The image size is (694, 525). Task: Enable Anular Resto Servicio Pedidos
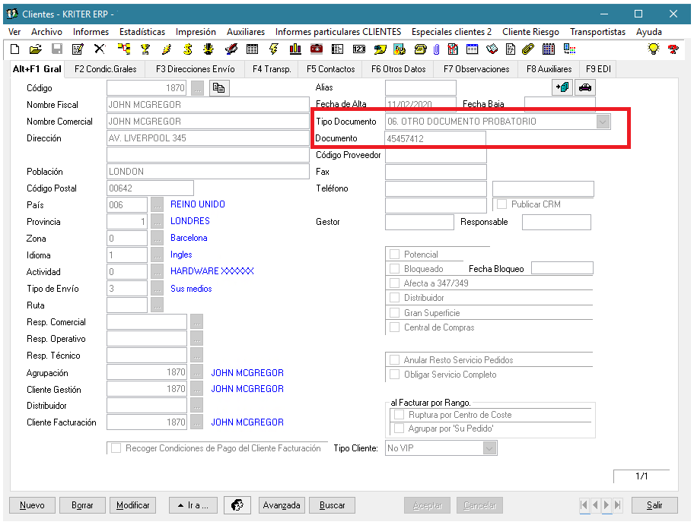tap(394, 359)
